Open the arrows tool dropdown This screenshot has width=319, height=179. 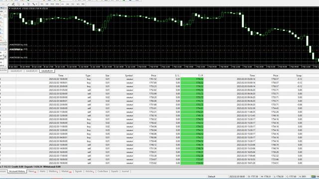point(36,4)
